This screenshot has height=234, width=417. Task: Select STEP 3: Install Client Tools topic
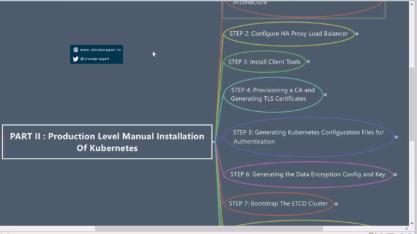[265, 62]
